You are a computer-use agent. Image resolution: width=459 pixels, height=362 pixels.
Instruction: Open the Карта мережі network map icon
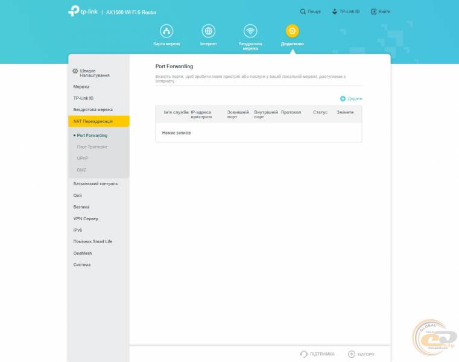(x=166, y=31)
